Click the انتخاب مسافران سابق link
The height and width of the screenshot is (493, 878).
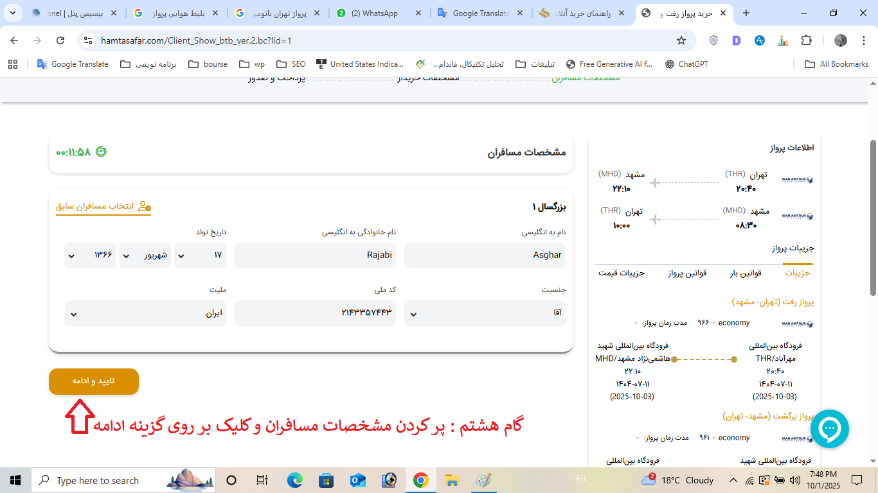103,206
